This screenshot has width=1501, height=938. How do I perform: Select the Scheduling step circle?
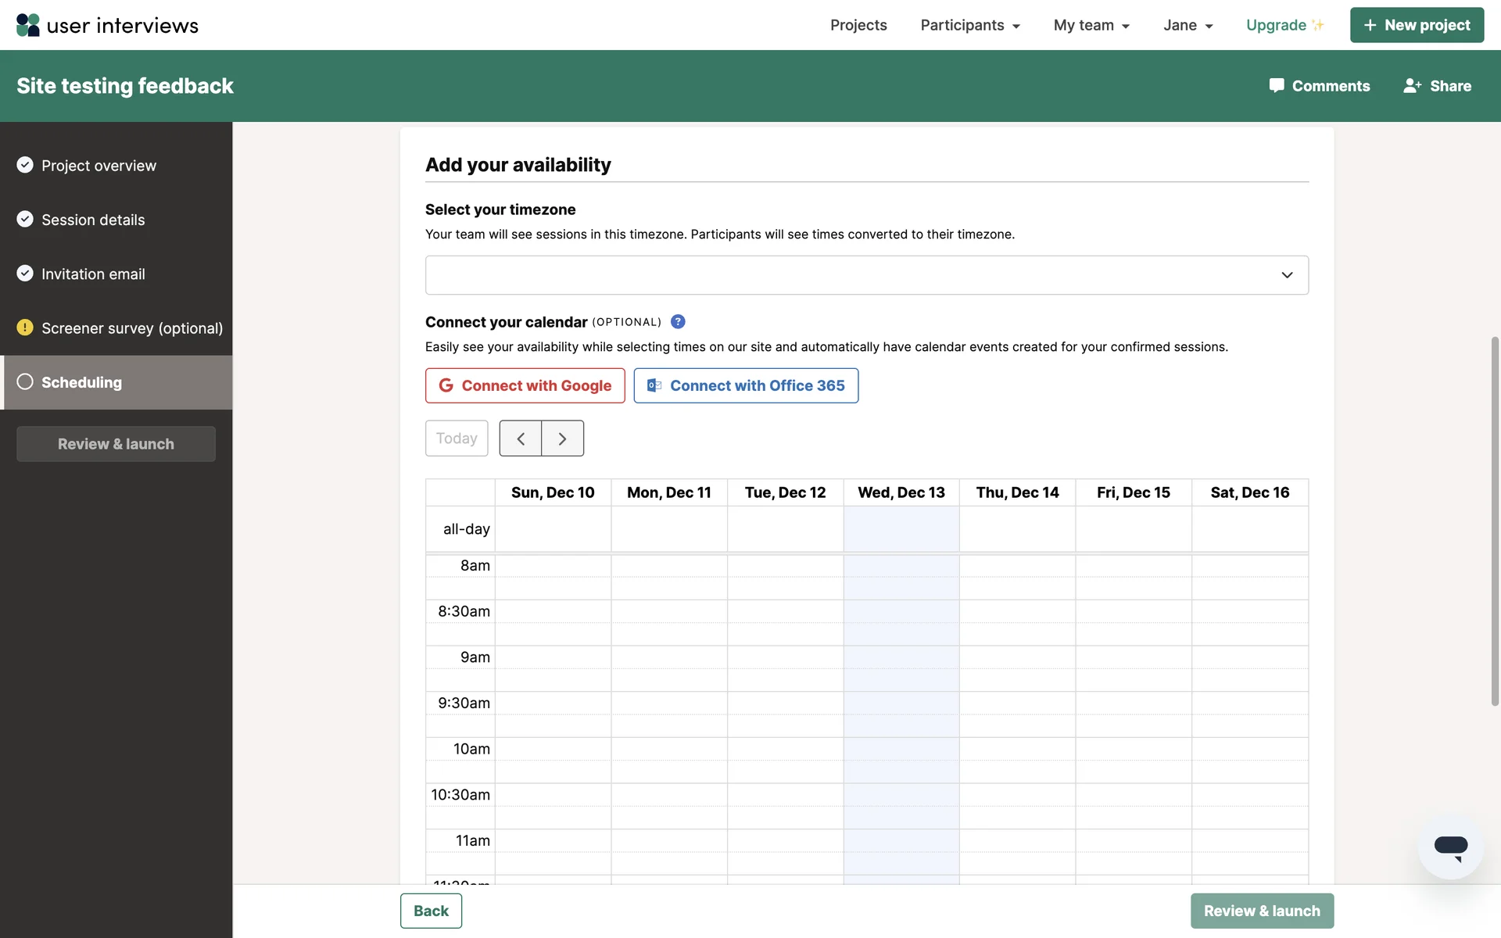click(x=25, y=382)
